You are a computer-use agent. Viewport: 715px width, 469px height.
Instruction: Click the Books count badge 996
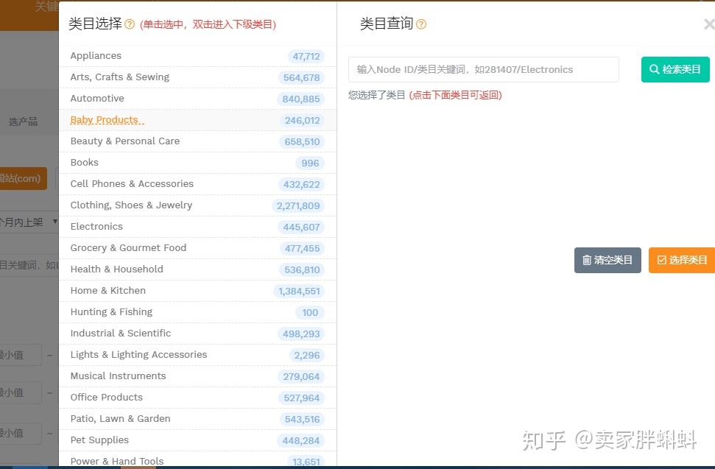[309, 163]
